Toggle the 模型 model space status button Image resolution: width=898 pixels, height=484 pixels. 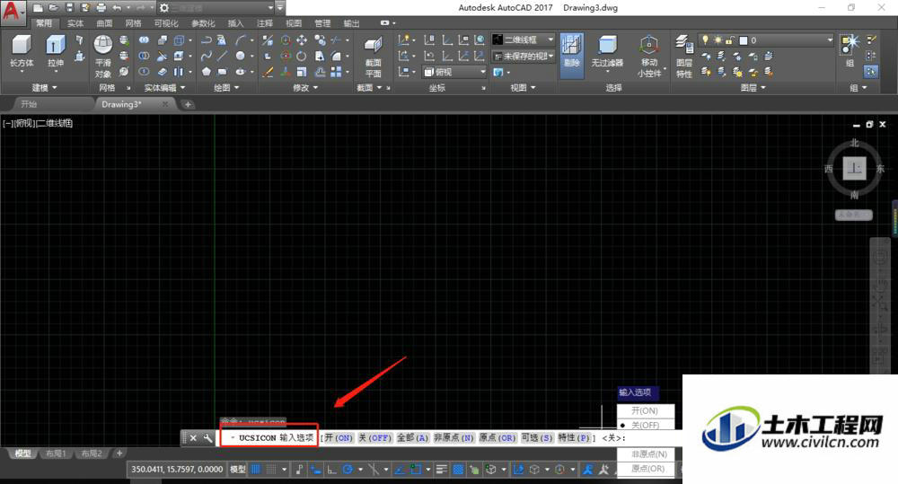click(x=238, y=470)
